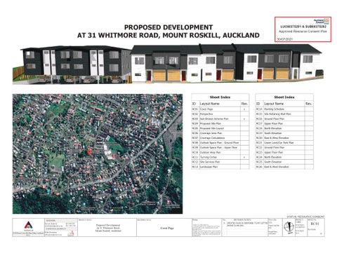Click the Auckland Council logo in the red stamp

point(322,21)
